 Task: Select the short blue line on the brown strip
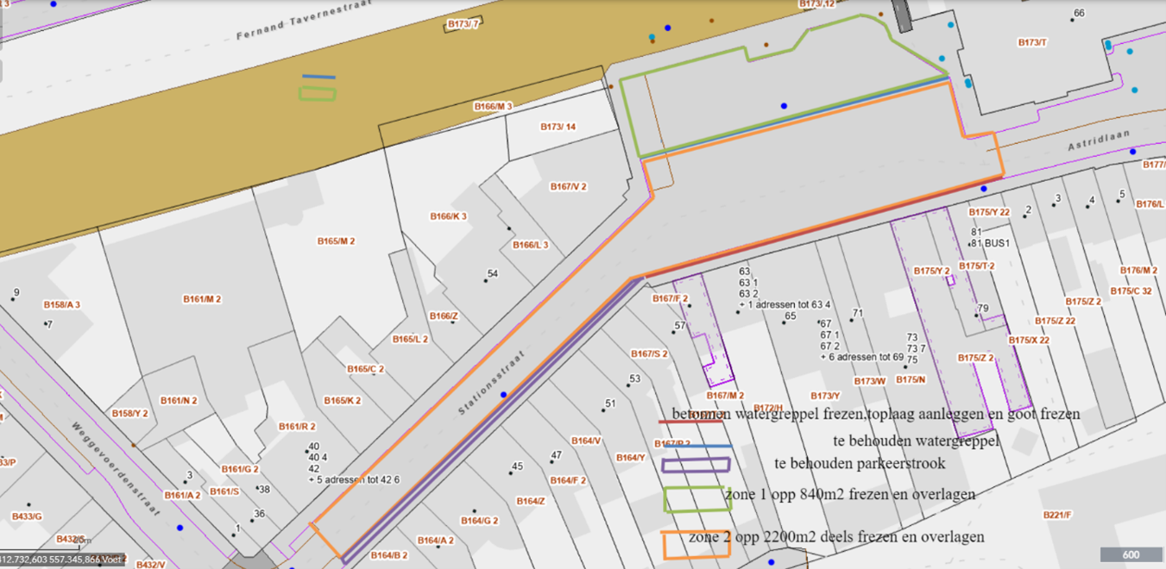click(x=318, y=77)
